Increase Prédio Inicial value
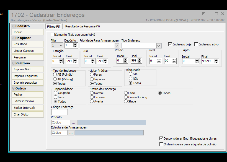The width and height of the screenshot is (227, 162). point(125,60)
